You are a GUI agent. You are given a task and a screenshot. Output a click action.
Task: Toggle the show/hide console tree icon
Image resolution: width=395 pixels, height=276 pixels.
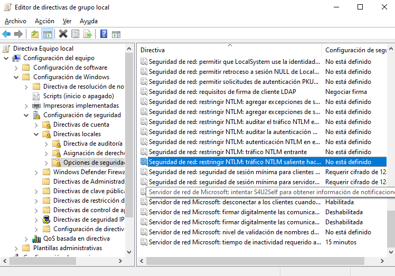click(x=48, y=34)
